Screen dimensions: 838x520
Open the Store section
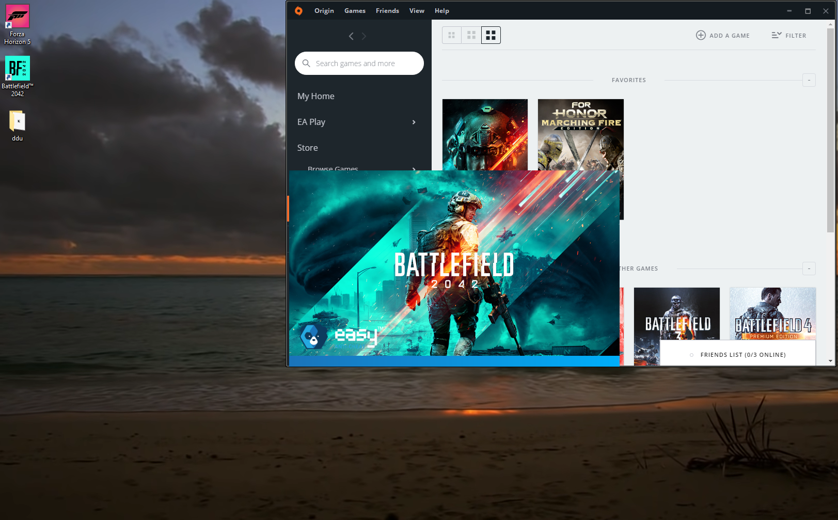point(308,148)
